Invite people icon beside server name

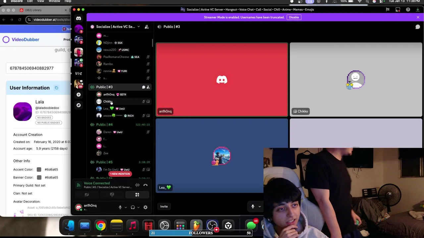coord(147,27)
